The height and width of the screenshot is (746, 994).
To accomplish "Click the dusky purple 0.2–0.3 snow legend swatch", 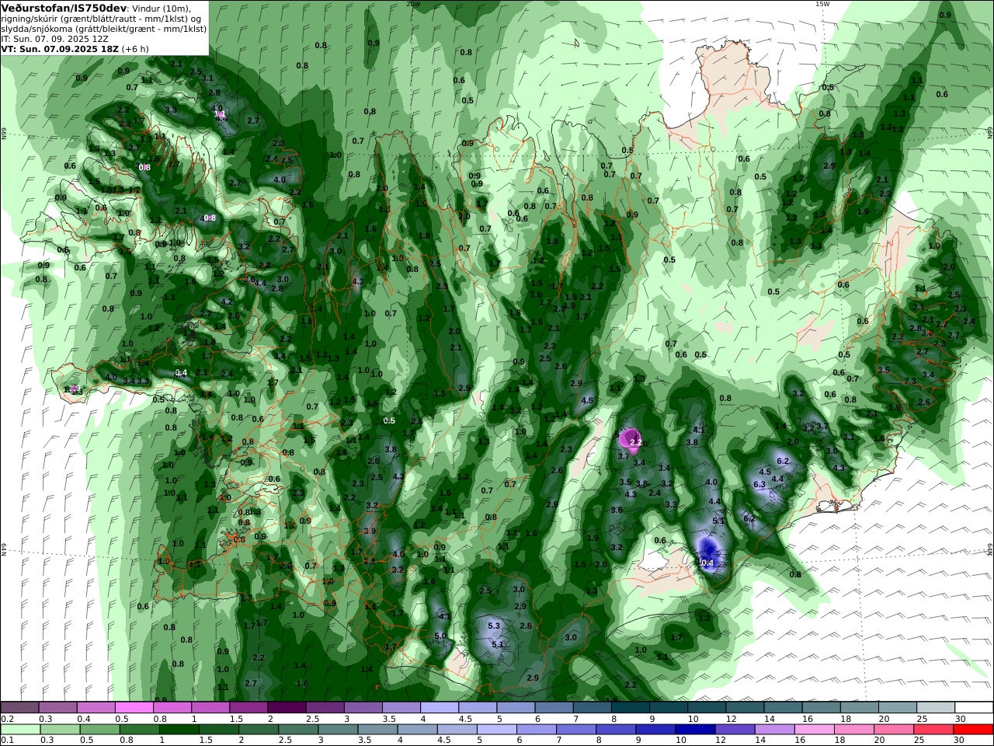I will click(x=19, y=708).
